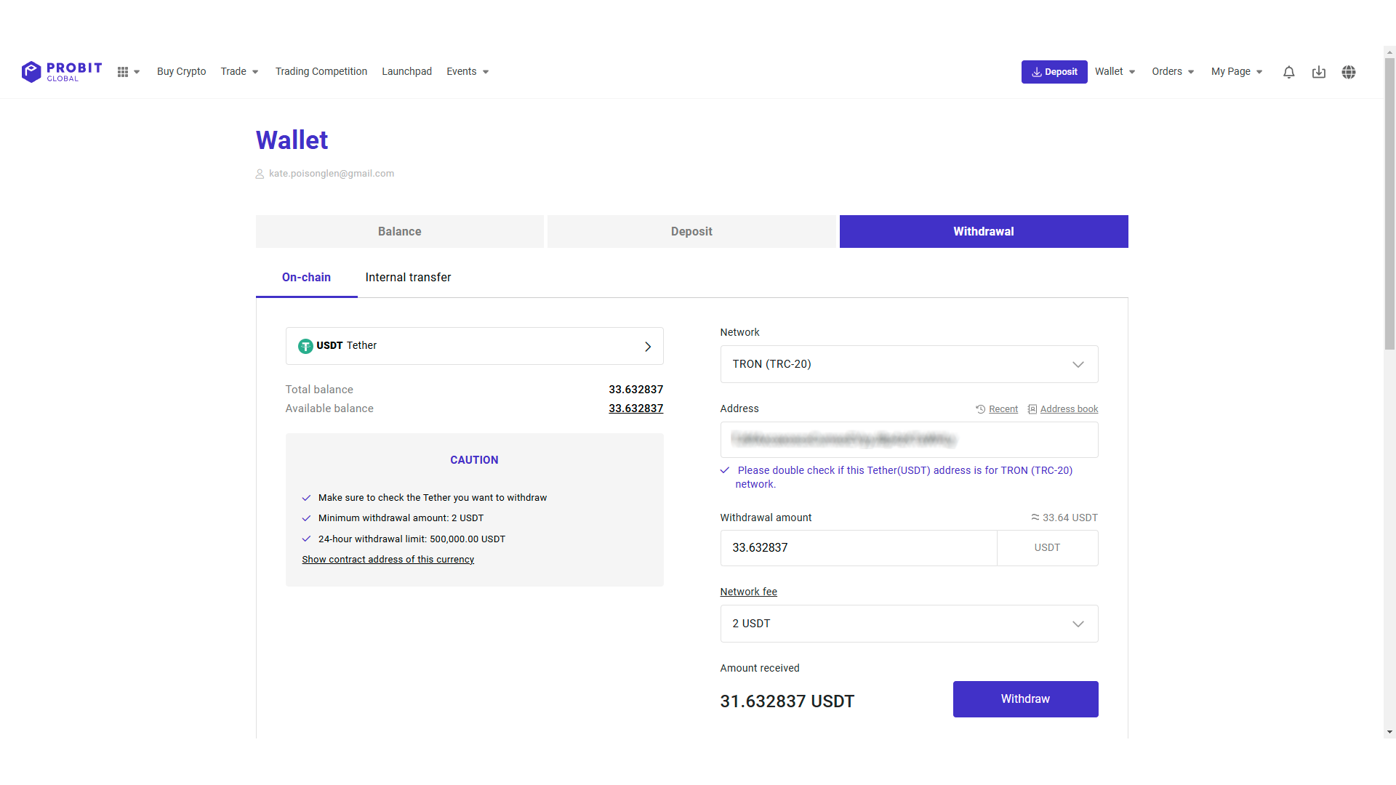Click the underlined available balance 33.632837
Image resolution: width=1396 pixels, height=785 pixels.
[635, 408]
